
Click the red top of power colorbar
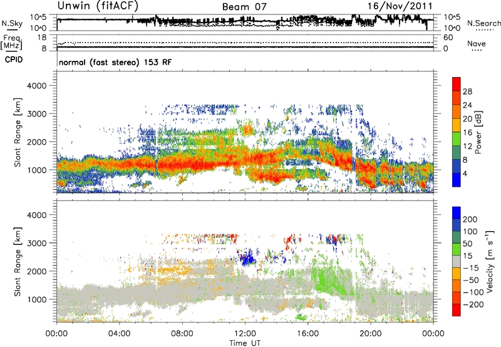point(457,84)
